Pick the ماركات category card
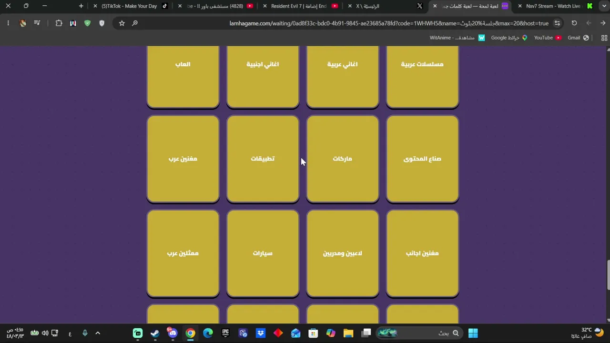This screenshot has height=343, width=610. click(x=343, y=159)
